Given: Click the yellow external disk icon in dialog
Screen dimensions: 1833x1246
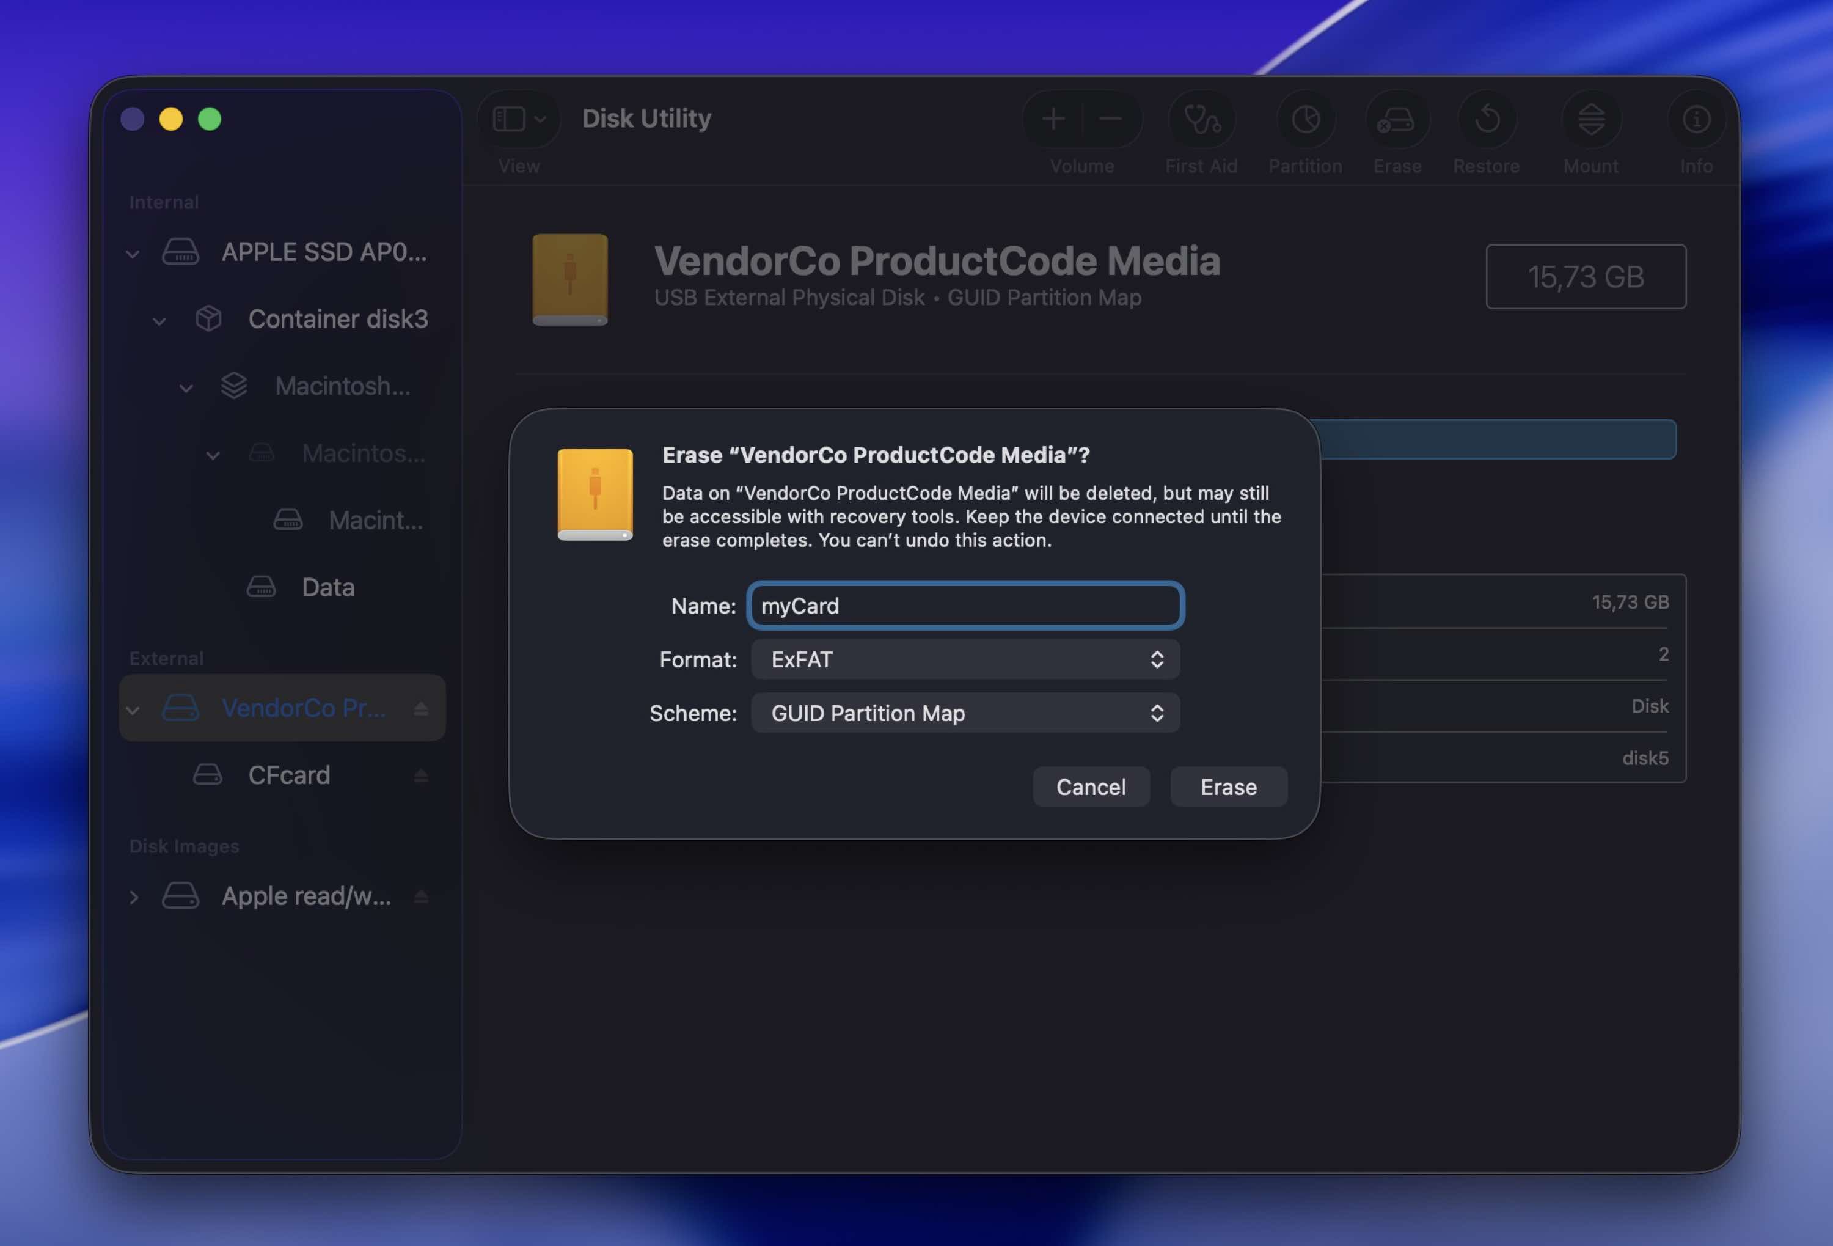Looking at the screenshot, I should click(x=595, y=494).
